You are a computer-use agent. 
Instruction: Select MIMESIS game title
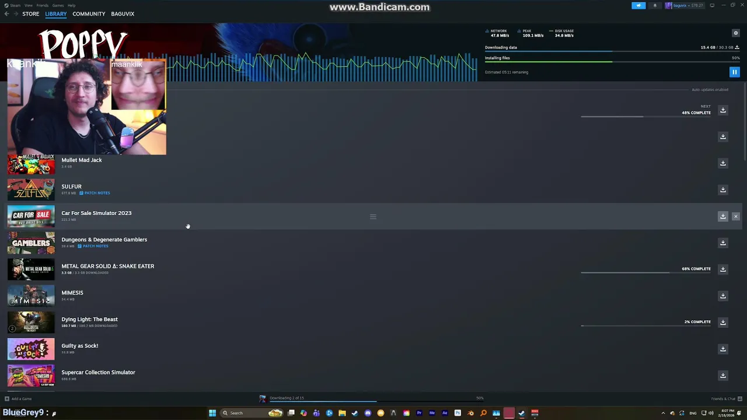[72, 293]
